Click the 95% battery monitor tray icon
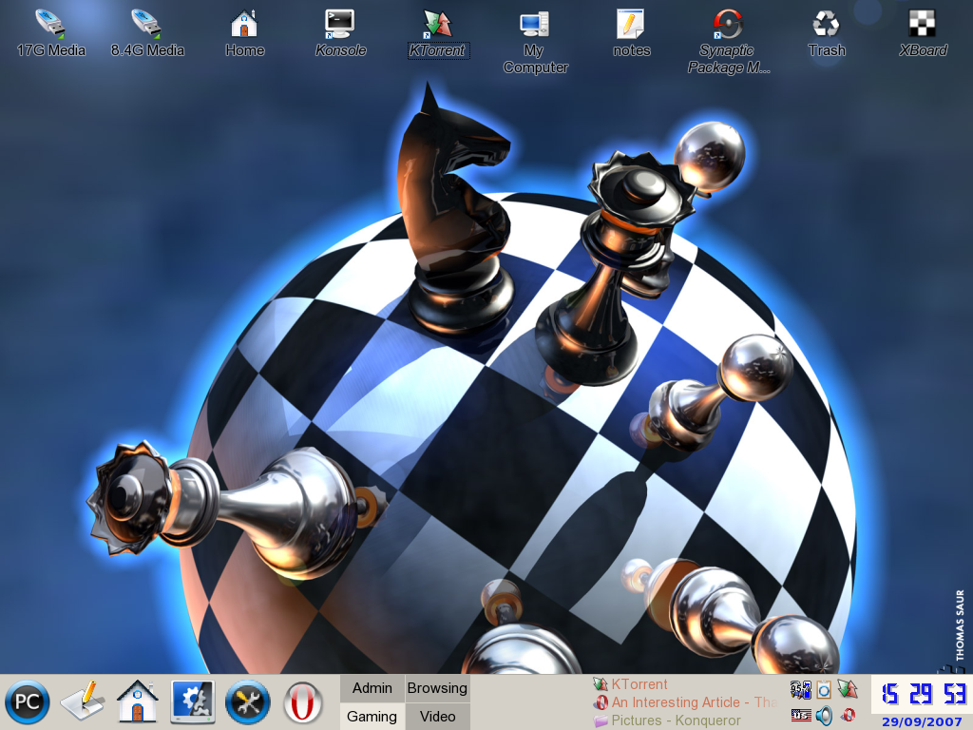Viewport: 973px width, 730px height. click(800, 690)
